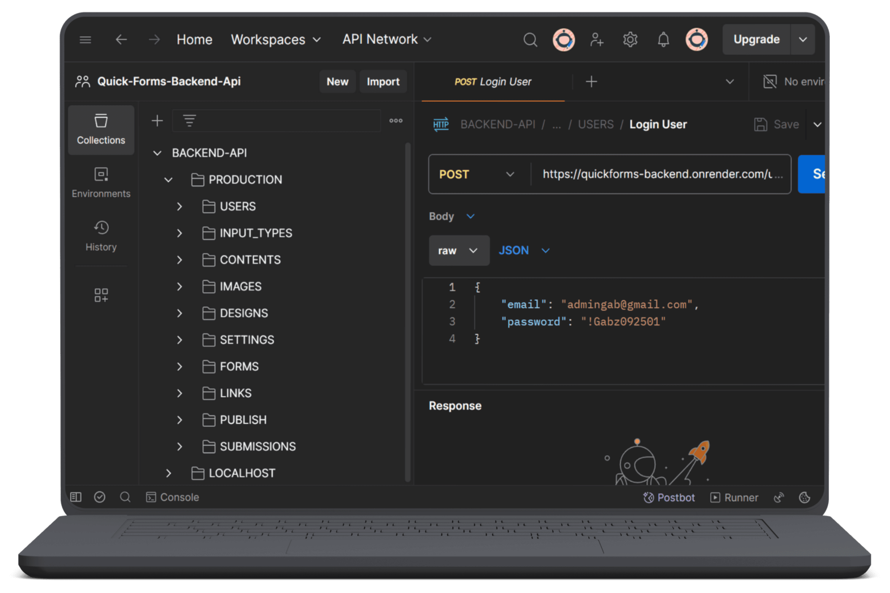Open the Console in status bar
Screen dimensions: 890x593
pos(173,497)
